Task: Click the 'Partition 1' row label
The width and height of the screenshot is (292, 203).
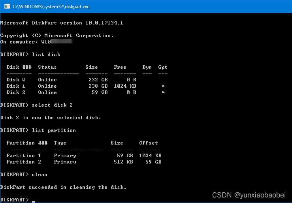Action: pos(24,156)
